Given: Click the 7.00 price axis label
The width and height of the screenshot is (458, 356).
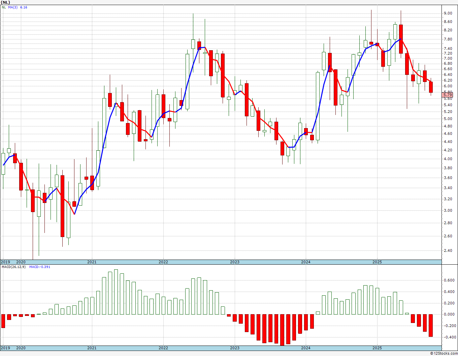Looking at the screenshot, I should pos(448,58).
